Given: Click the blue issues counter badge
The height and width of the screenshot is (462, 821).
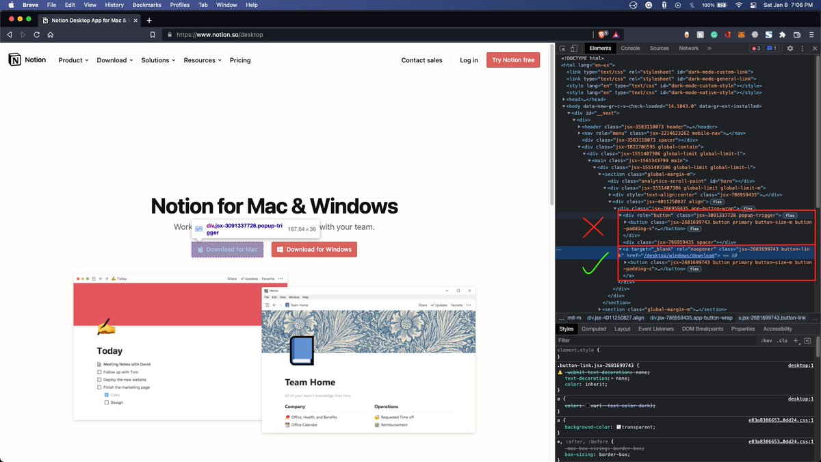Looking at the screenshot, I should [772, 49].
